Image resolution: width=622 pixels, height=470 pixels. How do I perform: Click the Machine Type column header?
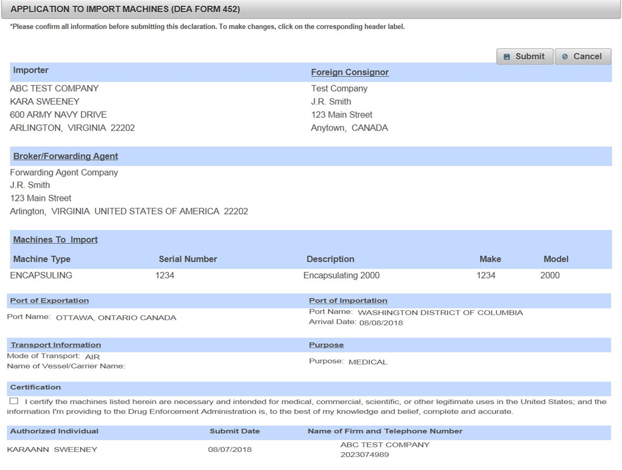pos(42,259)
